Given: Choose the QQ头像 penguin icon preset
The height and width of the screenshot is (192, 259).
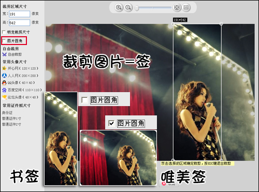Looking at the screenshot, I should pos(4,83).
